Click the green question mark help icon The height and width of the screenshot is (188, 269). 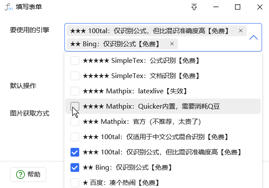click(x=20, y=174)
